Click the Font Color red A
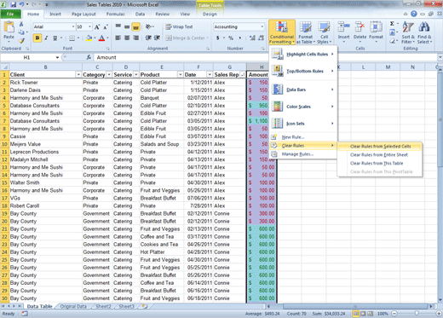Image resolution: width=443 pixels, height=318 pixels. 101,38
